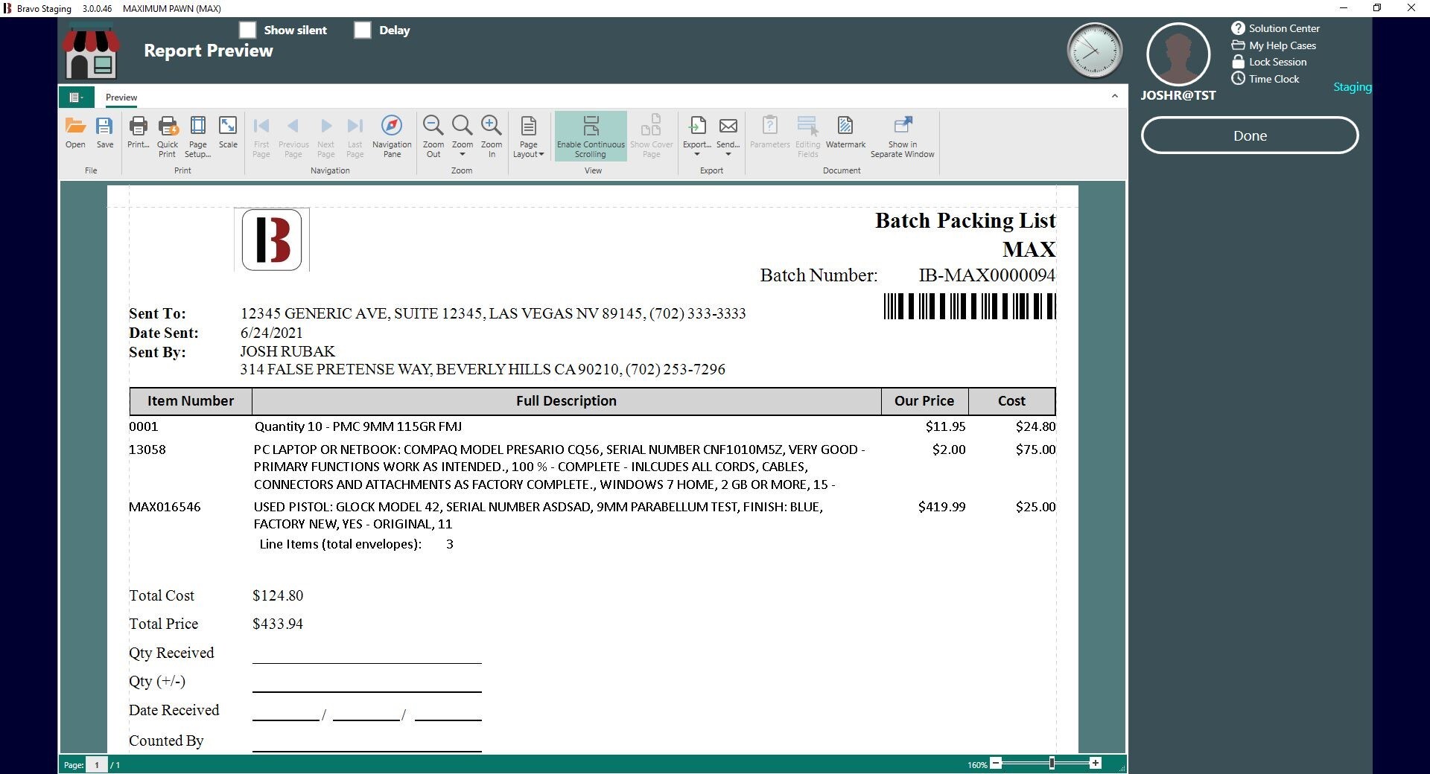Click the Our Price column header

point(924,401)
